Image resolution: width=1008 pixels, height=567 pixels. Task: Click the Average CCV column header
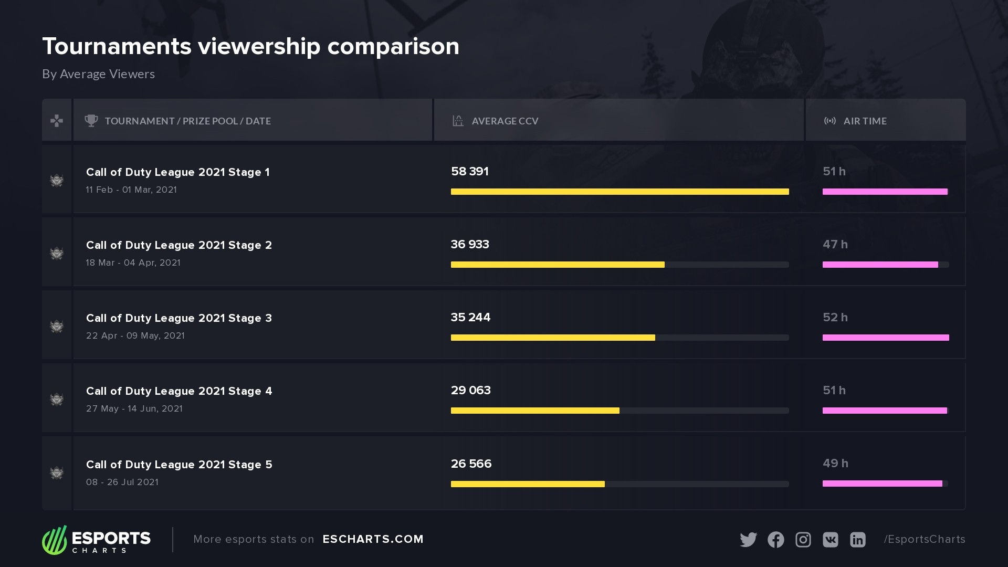click(505, 121)
